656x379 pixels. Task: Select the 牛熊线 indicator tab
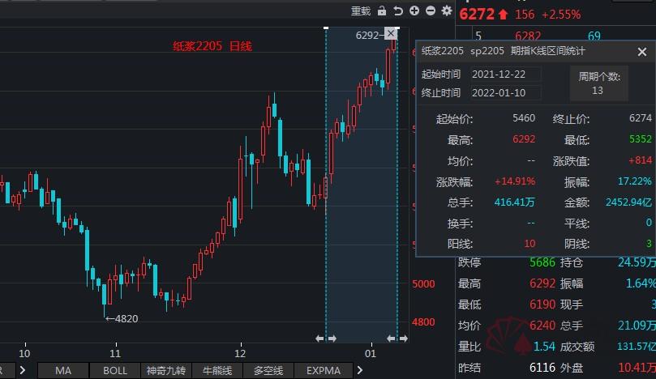pos(217,371)
